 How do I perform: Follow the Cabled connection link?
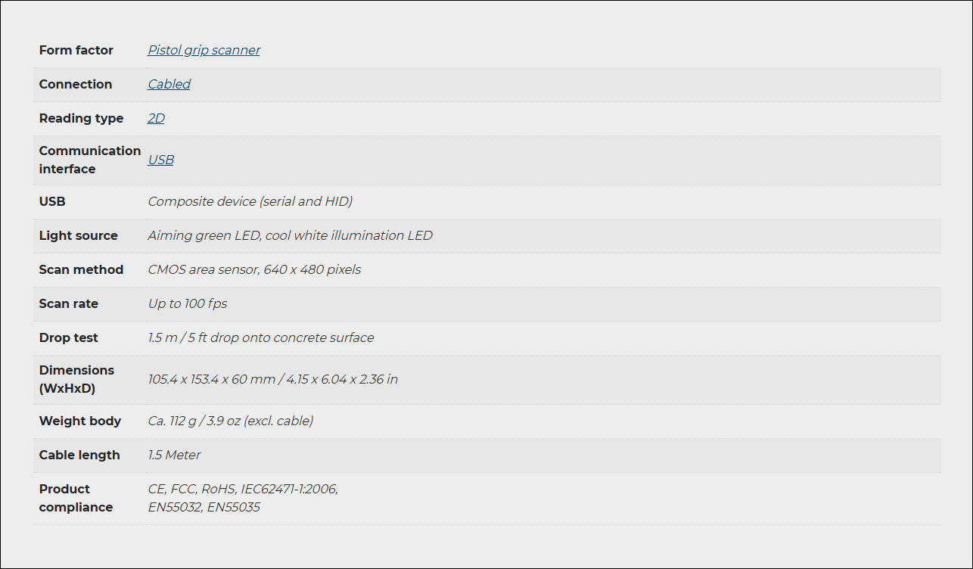click(169, 84)
